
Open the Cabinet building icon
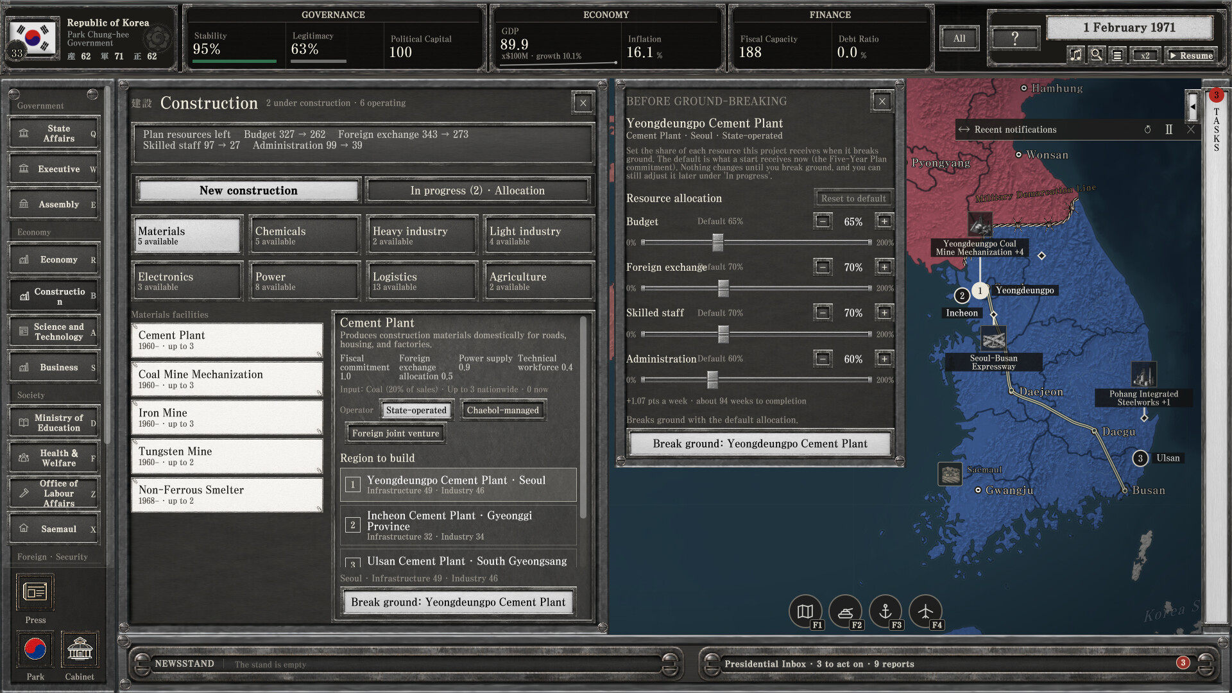click(80, 649)
